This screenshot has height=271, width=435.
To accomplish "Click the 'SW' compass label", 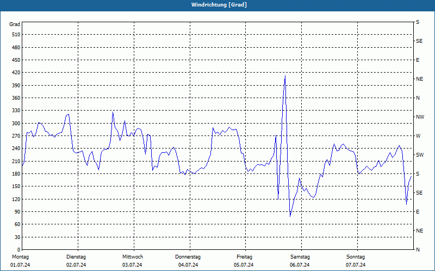I will click(x=420, y=155).
